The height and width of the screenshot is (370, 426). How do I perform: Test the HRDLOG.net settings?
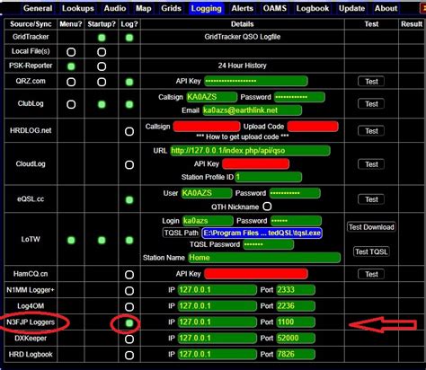point(371,131)
